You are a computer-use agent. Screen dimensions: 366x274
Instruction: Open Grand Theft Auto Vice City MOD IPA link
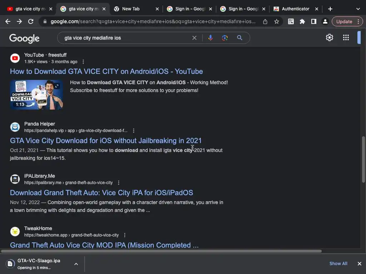(104, 245)
